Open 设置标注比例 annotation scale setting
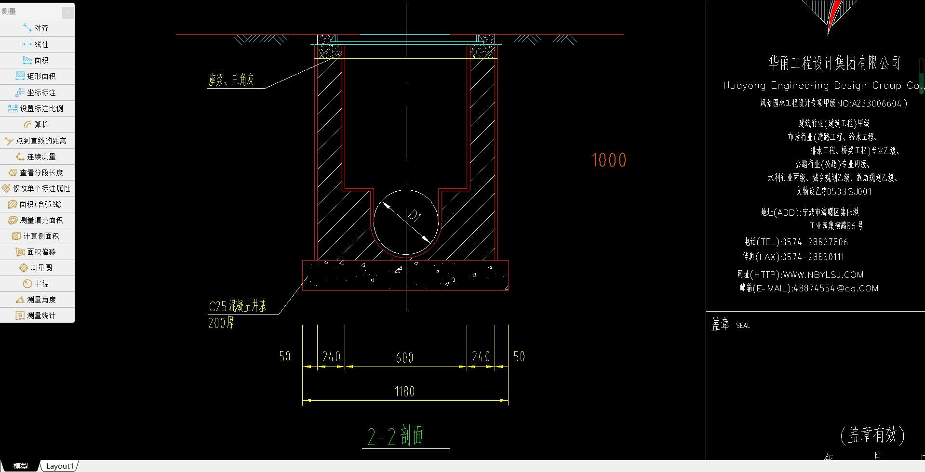This screenshot has width=925, height=472. (37, 108)
